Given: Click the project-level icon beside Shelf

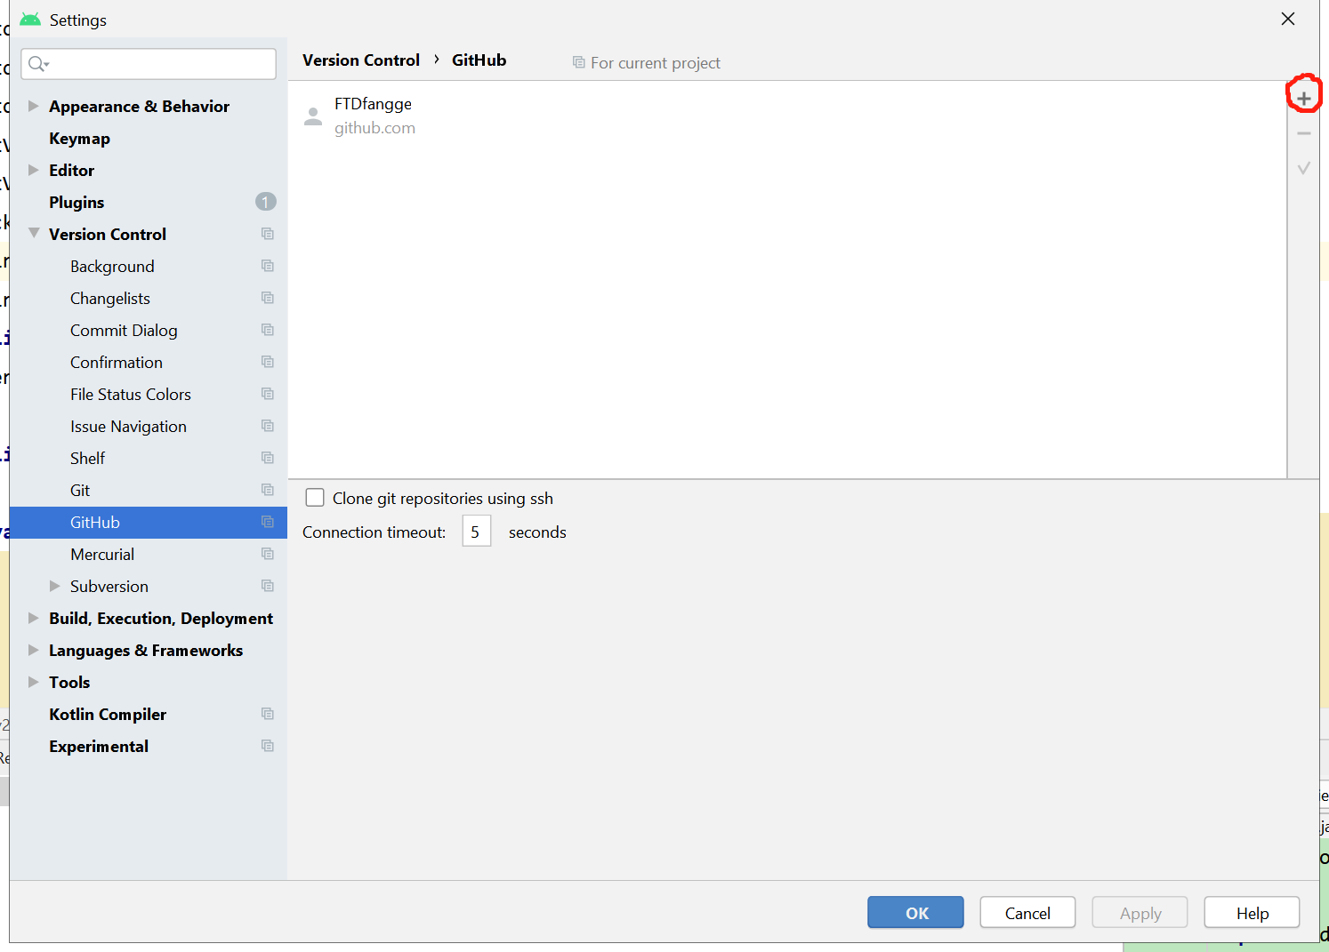Looking at the screenshot, I should pyautogui.click(x=268, y=458).
